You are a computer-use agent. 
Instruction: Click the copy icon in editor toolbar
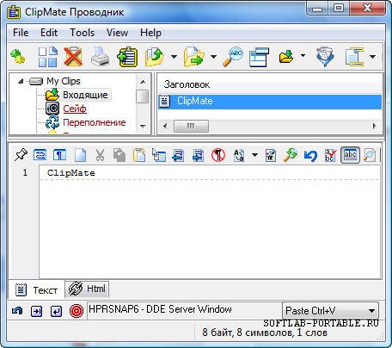click(119, 155)
